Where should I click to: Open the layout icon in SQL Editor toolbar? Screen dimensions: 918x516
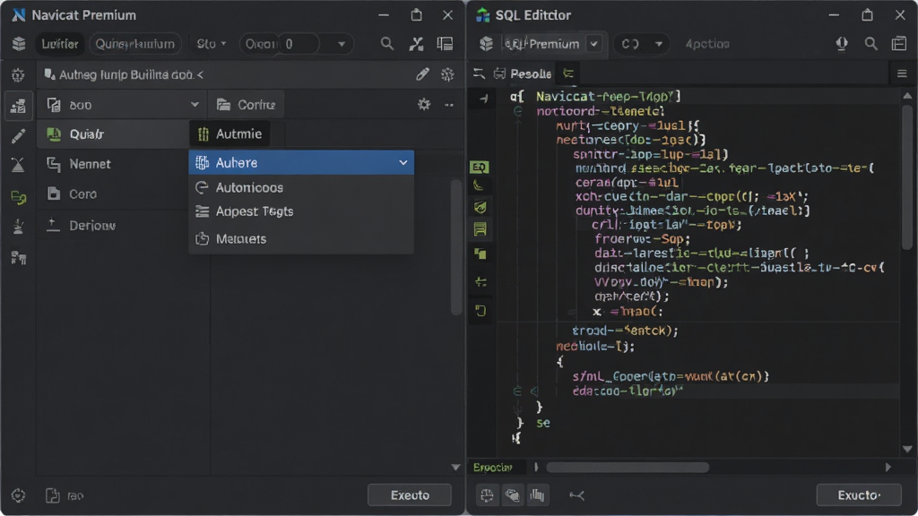pos(899,44)
